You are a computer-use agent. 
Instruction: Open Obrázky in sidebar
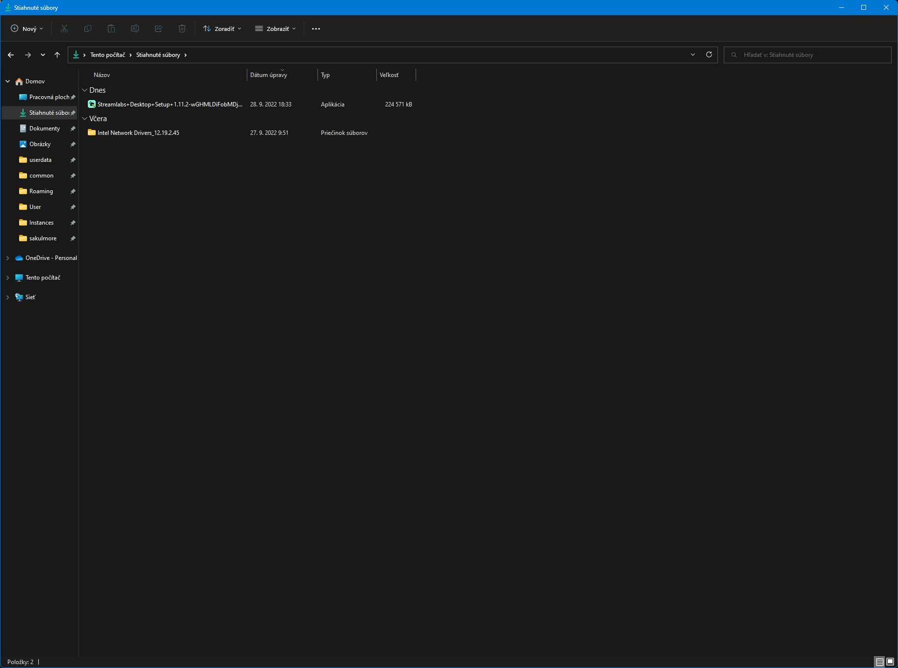[x=39, y=144]
